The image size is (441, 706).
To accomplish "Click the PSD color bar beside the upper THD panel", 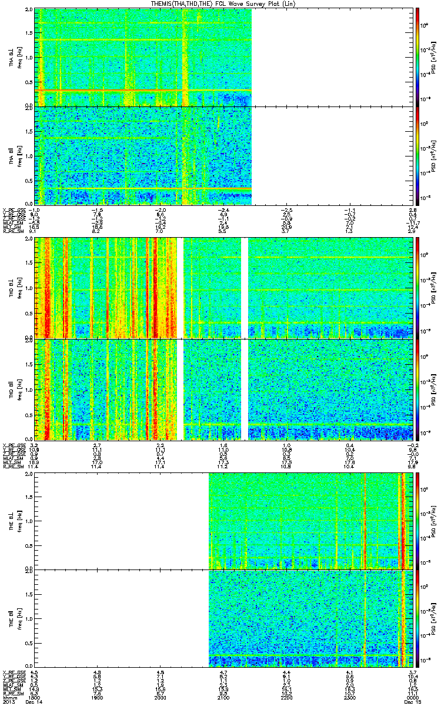I will pos(417,287).
